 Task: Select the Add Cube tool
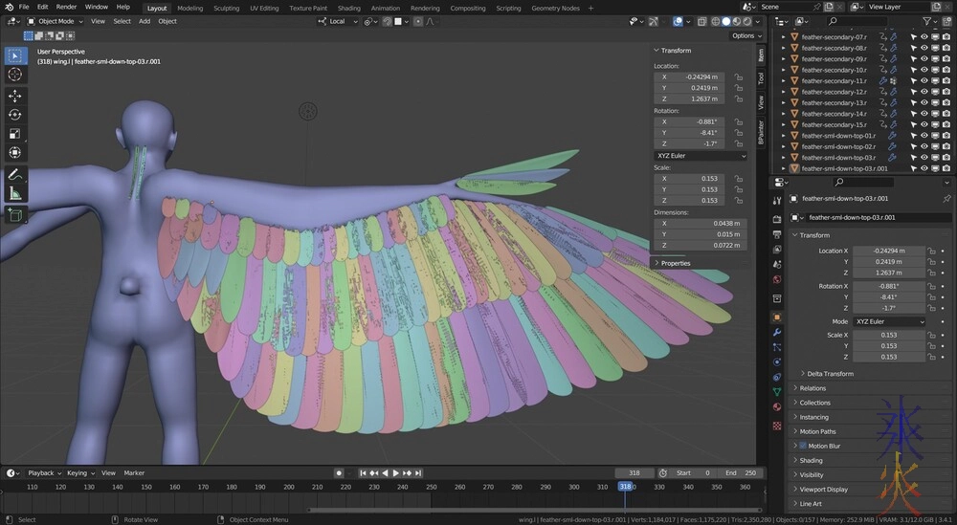(15, 216)
